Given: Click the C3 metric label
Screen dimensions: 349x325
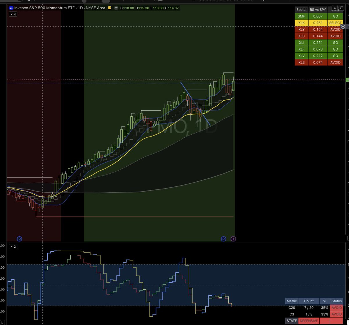Looking at the screenshot, I should pyautogui.click(x=292, y=314).
